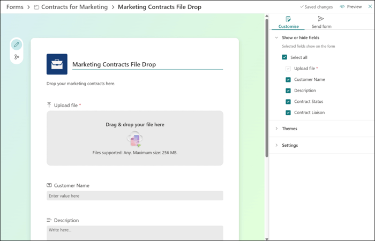Click the cloud upload illustration
The image size is (375, 241).
135,139
